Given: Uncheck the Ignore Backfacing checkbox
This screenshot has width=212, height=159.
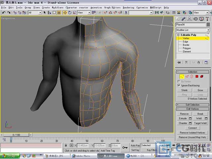Looking at the screenshot, I should (179, 85).
